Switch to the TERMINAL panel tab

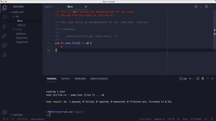52,79
